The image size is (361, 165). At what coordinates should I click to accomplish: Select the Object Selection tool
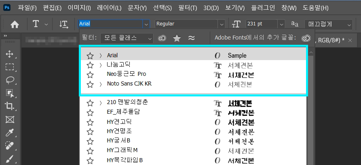point(9,93)
